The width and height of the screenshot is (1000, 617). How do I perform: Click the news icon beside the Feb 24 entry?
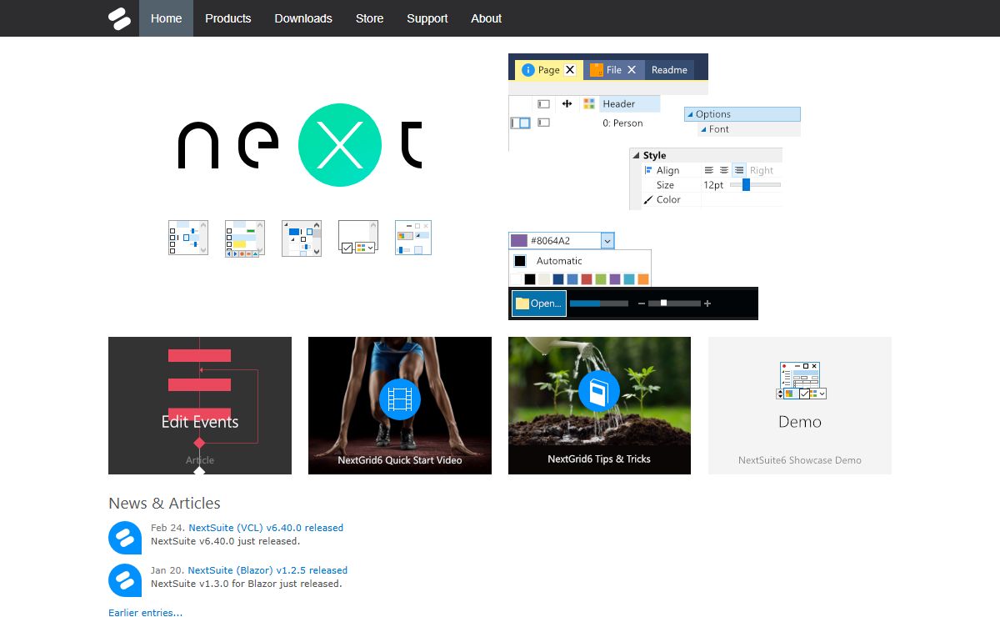(x=125, y=537)
